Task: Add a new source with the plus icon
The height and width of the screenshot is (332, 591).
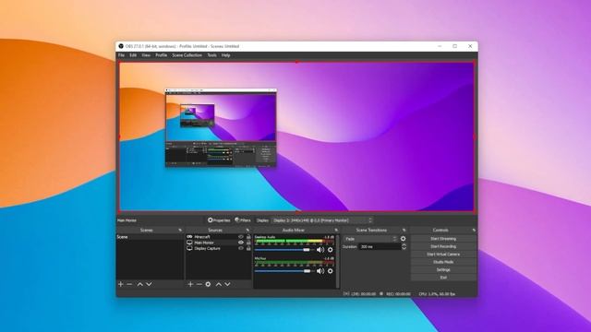Action: (x=190, y=284)
